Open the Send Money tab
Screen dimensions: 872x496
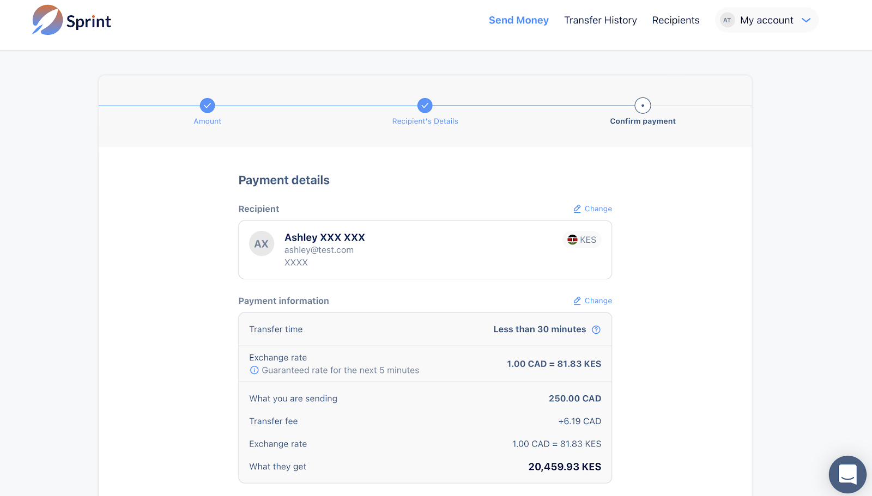point(518,20)
